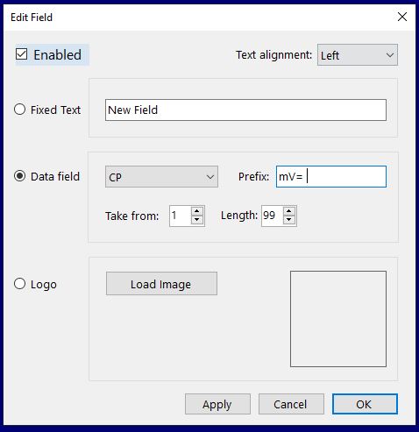Open the Text alignment dropdown
Viewport: 419px width, 432px height.
click(358, 55)
